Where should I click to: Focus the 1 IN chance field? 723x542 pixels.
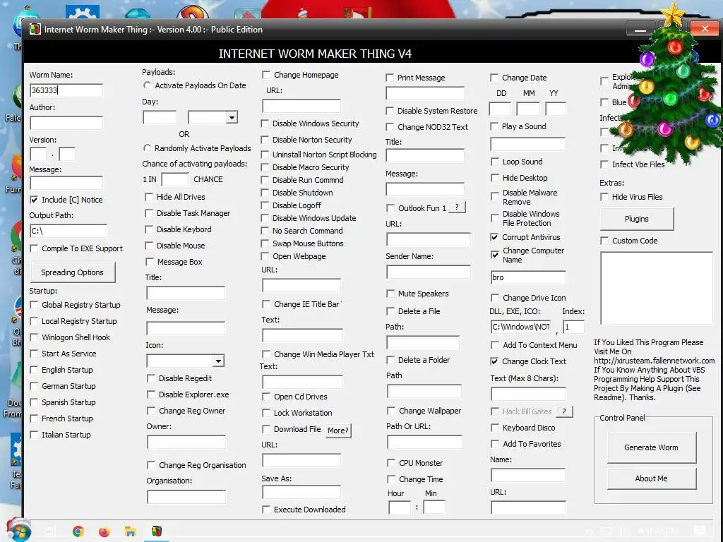[x=175, y=179]
